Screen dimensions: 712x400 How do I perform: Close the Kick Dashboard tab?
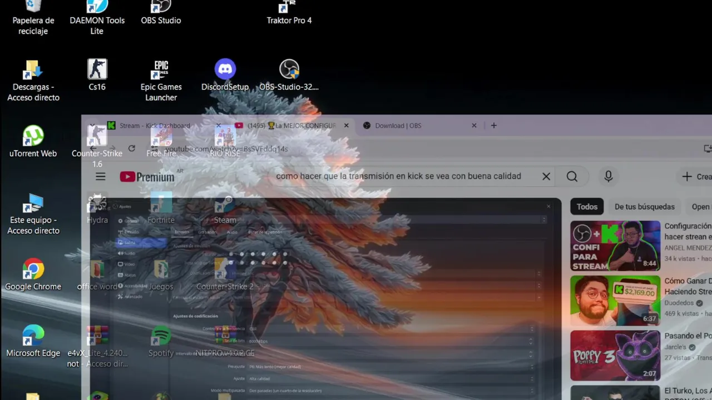(219, 126)
